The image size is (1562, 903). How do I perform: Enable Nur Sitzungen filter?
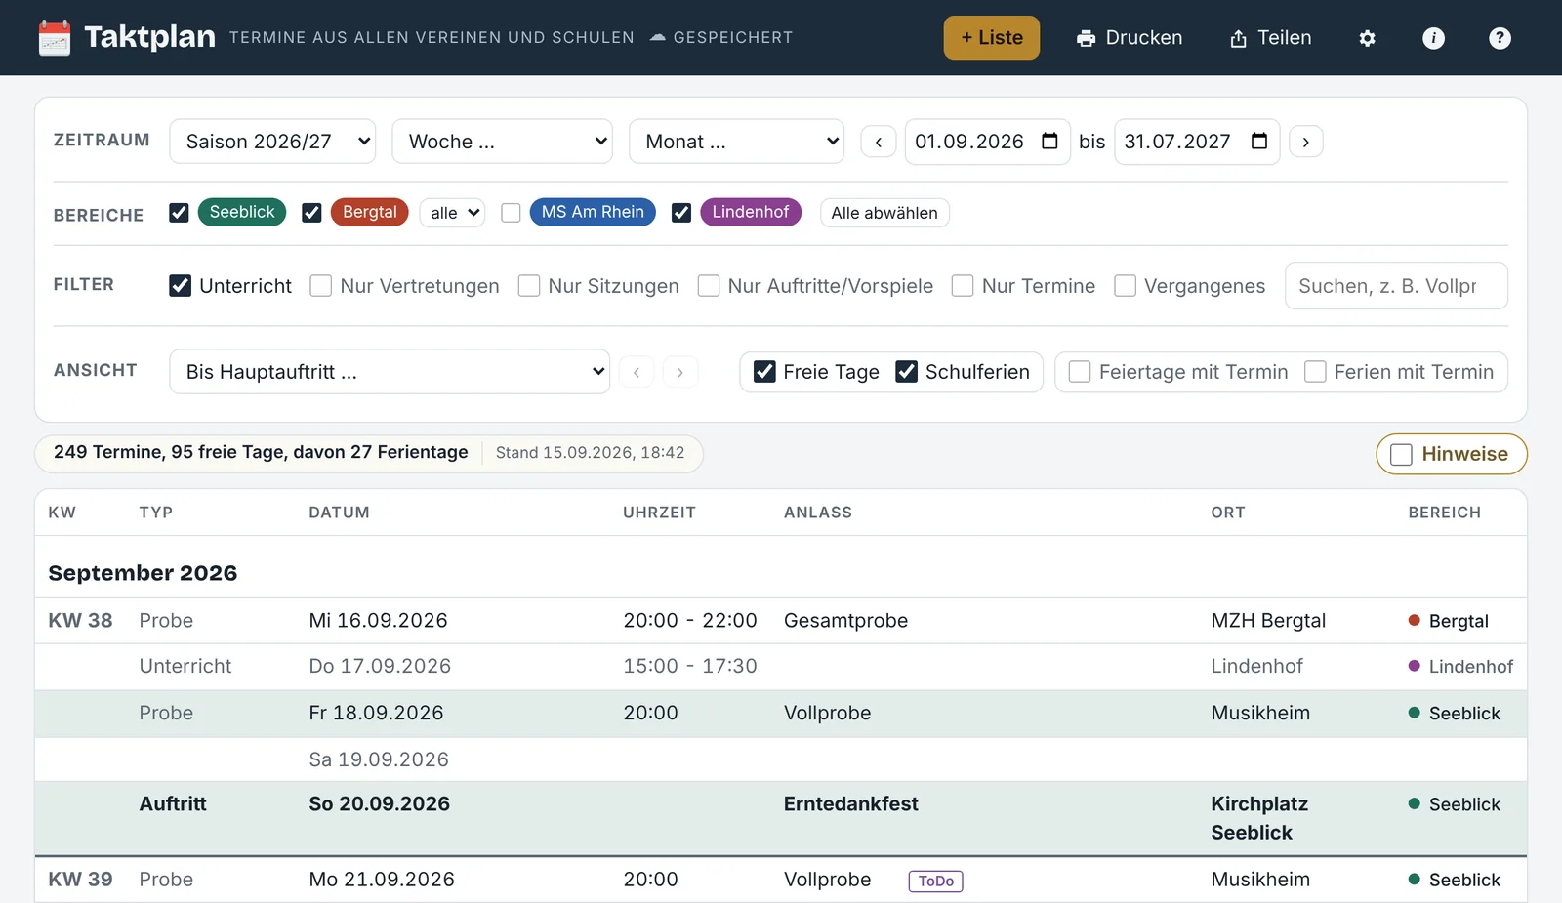(x=529, y=285)
